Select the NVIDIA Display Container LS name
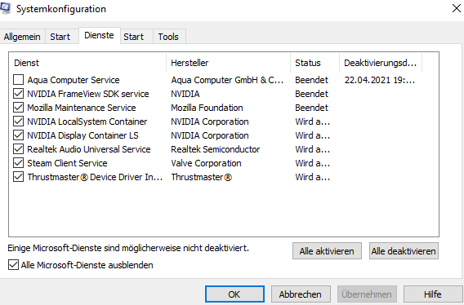The width and height of the screenshot is (464, 305). coord(83,135)
